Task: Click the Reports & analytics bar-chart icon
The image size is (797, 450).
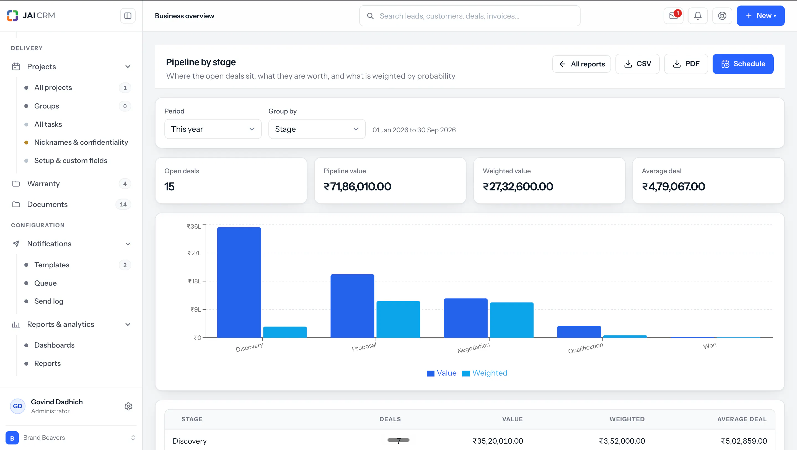Action: point(16,324)
